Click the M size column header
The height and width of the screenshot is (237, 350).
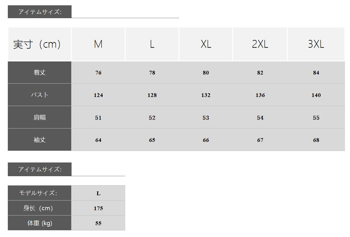click(98, 44)
